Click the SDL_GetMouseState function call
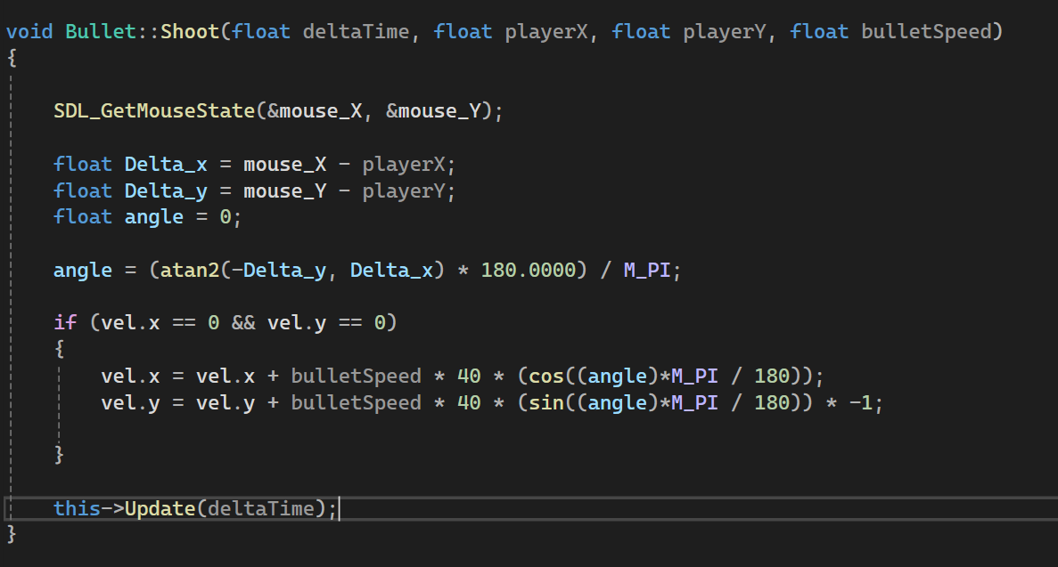The height and width of the screenshot is (567, 1058). pos(154,111)
